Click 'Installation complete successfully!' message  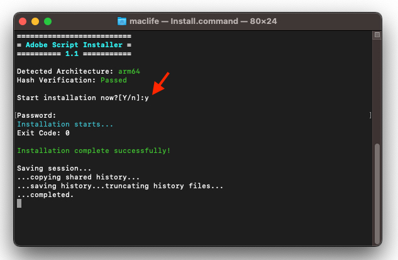94,150
